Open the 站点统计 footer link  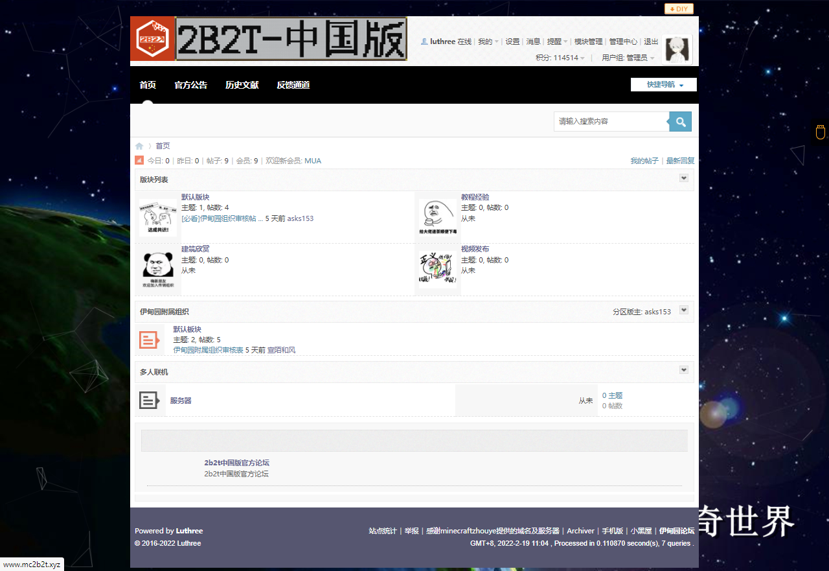pyautogui.click(x=383, y=531)
